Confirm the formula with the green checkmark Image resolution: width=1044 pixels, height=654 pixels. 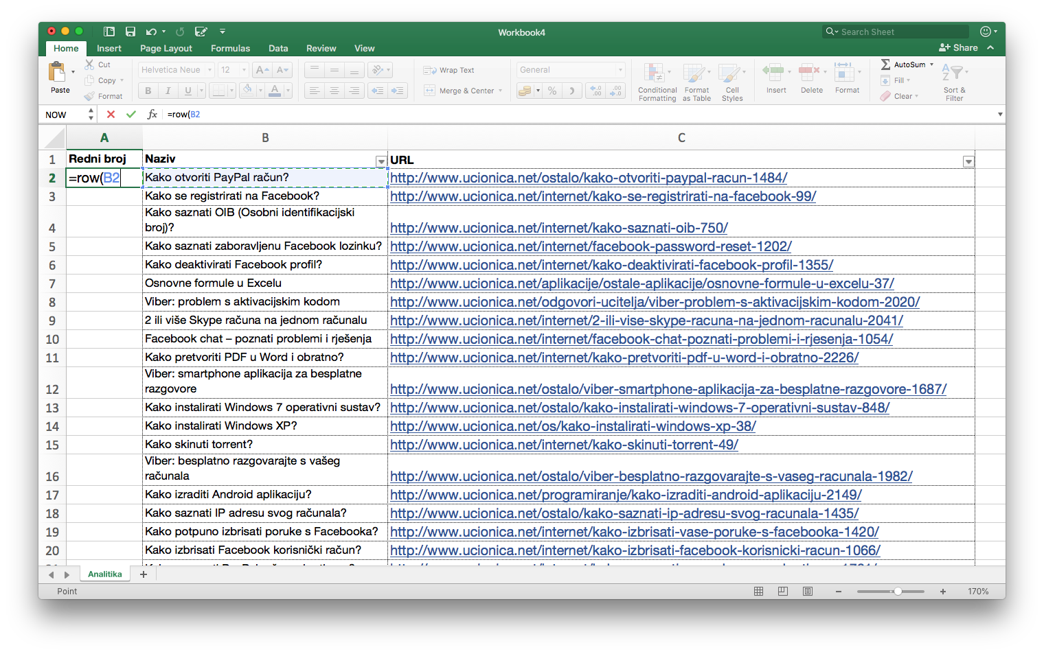coord(131,115)
